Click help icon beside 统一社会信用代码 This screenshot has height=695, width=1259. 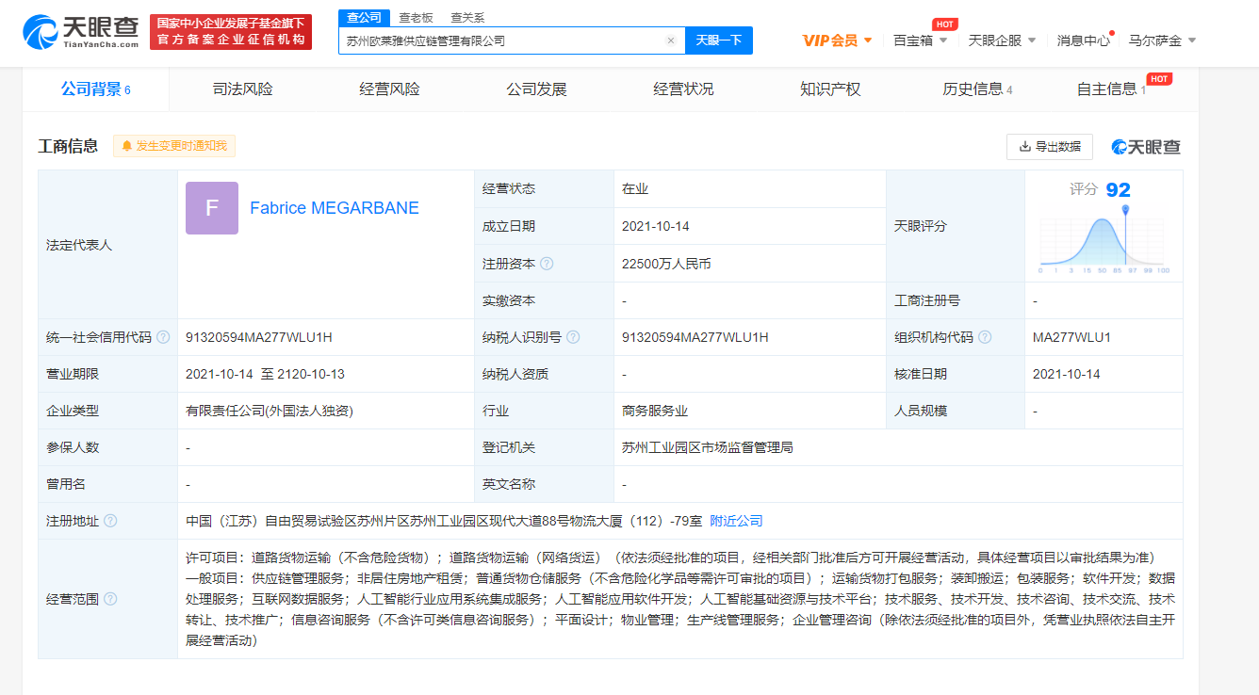pos(163,337)
